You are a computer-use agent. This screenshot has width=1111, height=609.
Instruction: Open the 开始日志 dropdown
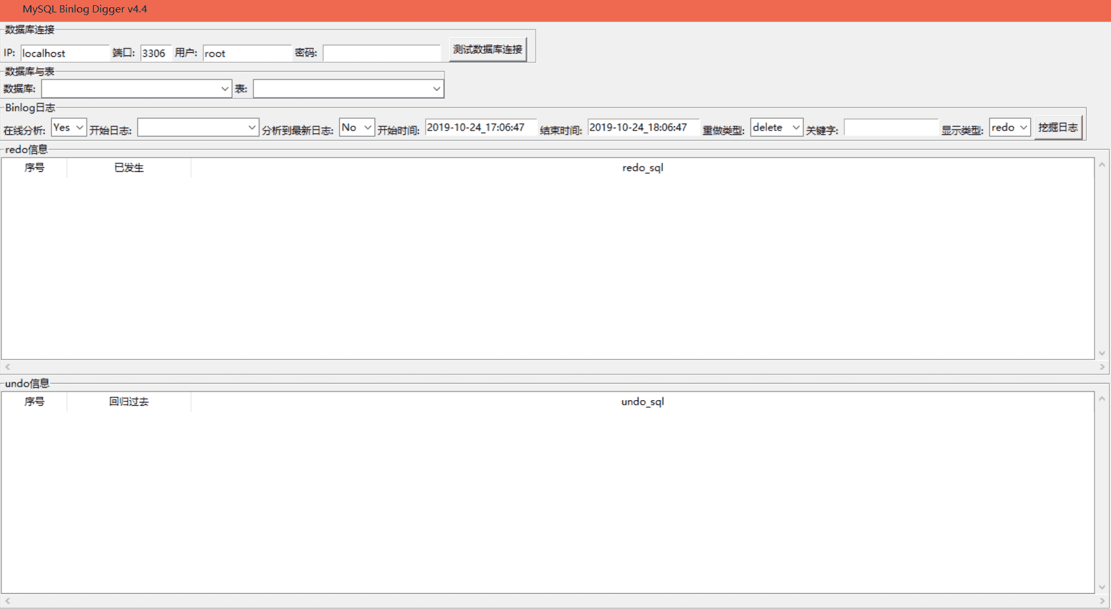(198, 127)
